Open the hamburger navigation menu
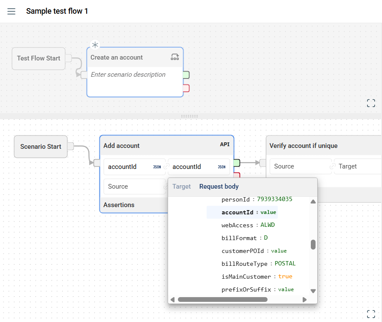Viewport: 382px width, 322px height. coord(12,11)
